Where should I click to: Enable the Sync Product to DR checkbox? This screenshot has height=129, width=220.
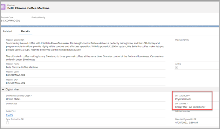point(7,123)
